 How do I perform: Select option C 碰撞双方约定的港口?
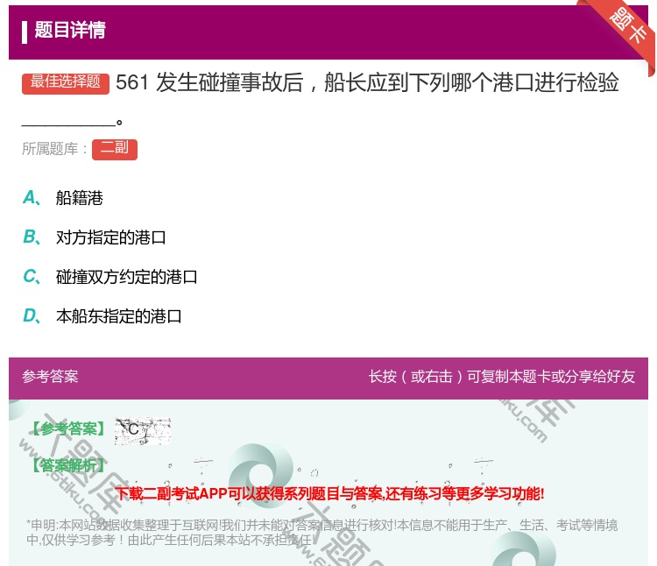[x=126, y=277]
